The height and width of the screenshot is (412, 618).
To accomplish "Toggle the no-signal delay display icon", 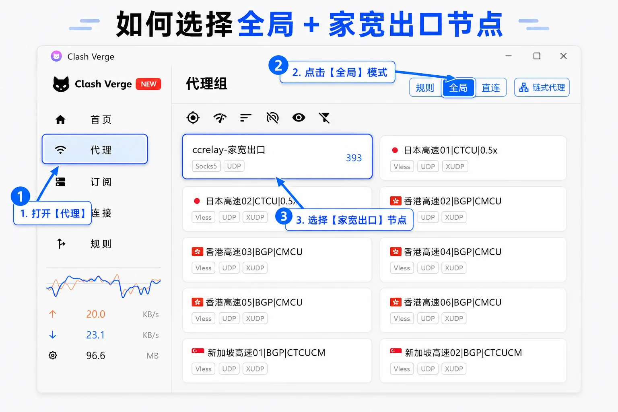I will click(272, 117).
